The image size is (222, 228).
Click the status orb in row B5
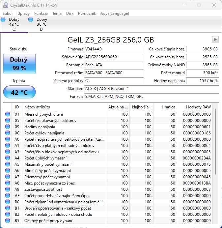tap(8, 220)
